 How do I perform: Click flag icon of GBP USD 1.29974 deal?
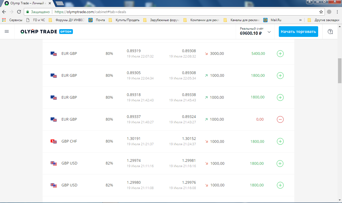pyautogui.click(x=54, y=163)
